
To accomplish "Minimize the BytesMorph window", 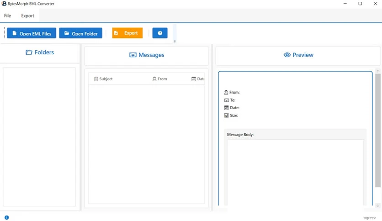I will point(345,4).
